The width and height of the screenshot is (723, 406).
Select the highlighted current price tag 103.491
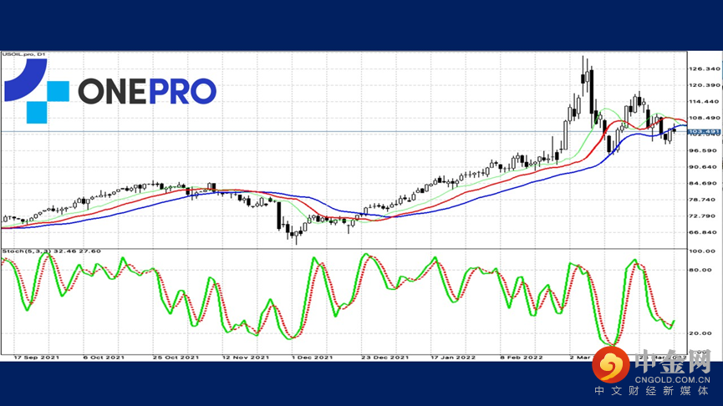(704, 132)
